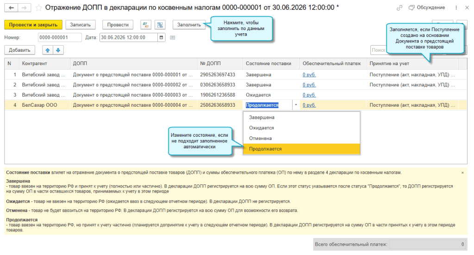Viewport: 474px width, 255px height.
Task: Click Принятие на учет column header
Action: 412,63
